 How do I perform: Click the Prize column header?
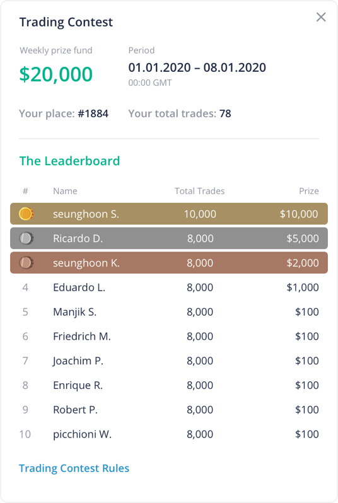(309, 191)
